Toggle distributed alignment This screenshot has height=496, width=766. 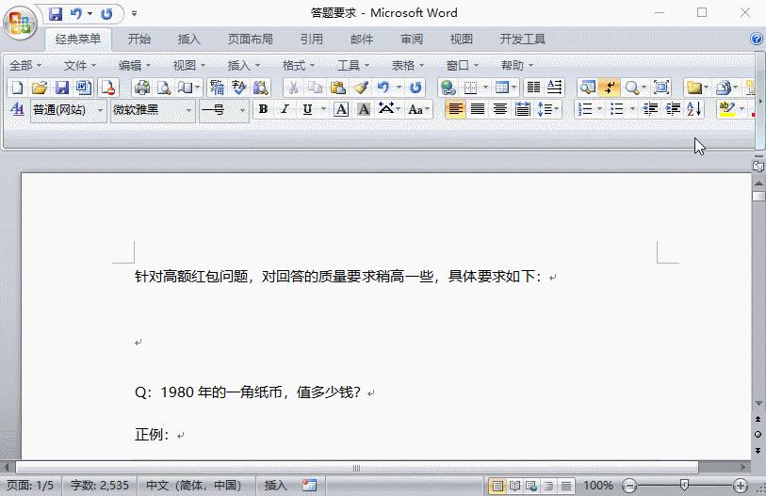click(522, 109)
